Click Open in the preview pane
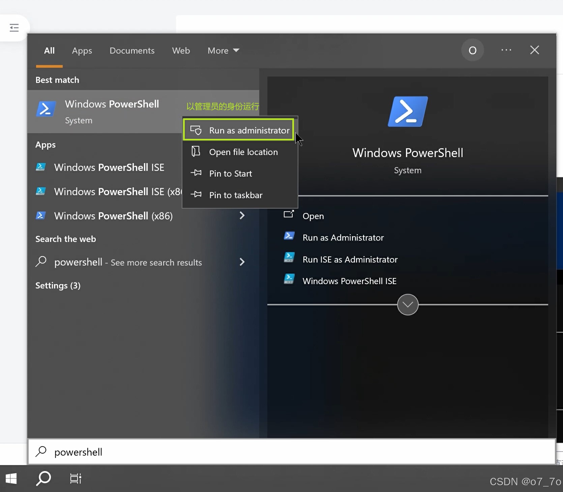The width and height of the screenshot is (563, 492). [313, 216]
